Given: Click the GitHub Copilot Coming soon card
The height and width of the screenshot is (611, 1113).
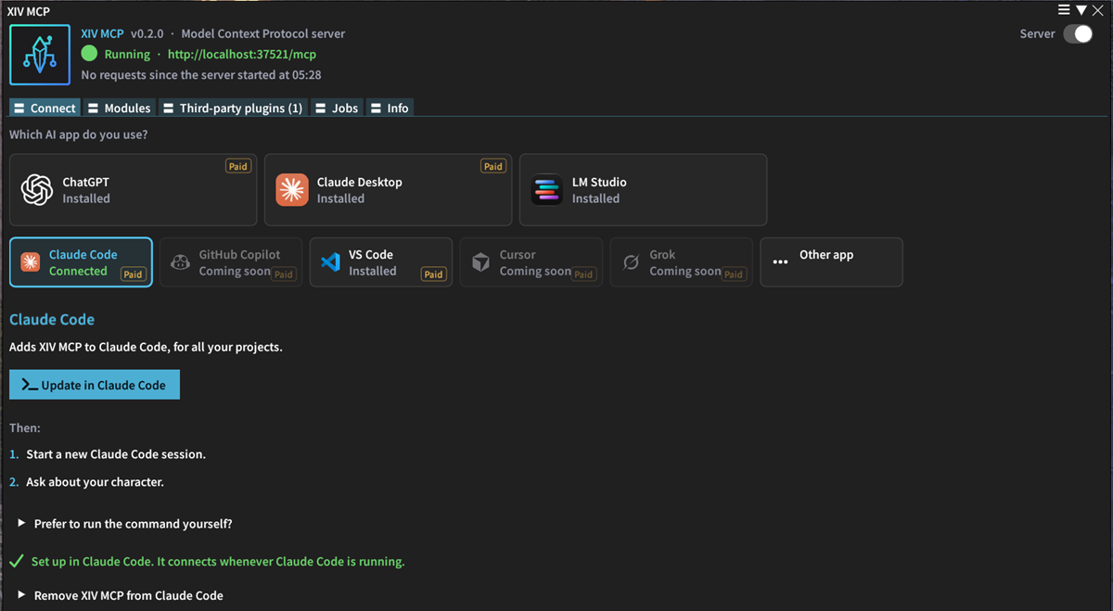Looking at the screenshot, I should (x=231, y=262).
